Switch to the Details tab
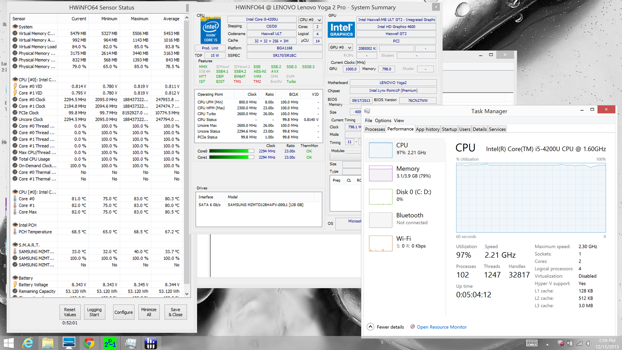The image size is (622, 350). pyautogui.click(x=479, y=129)
